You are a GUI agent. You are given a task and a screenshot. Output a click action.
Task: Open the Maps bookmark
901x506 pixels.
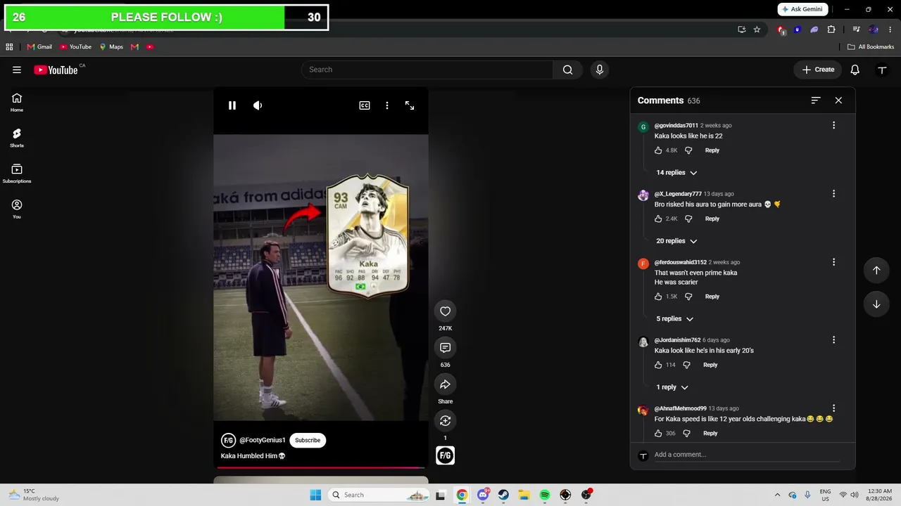tap(111, 47)
